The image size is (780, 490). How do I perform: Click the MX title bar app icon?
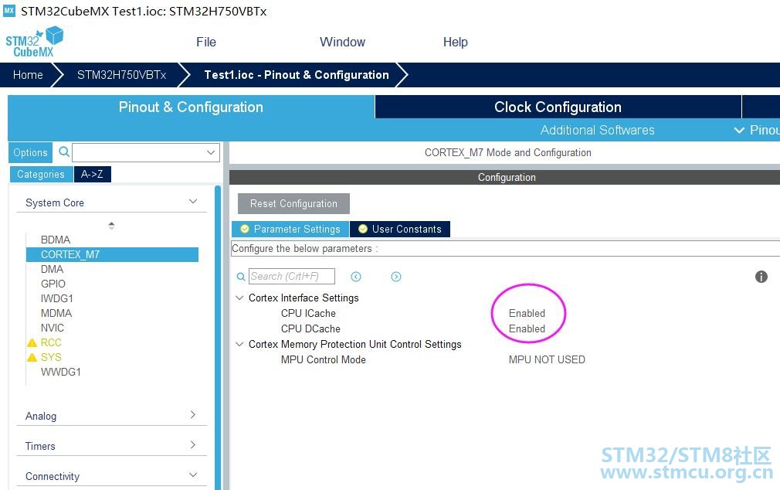9,11
